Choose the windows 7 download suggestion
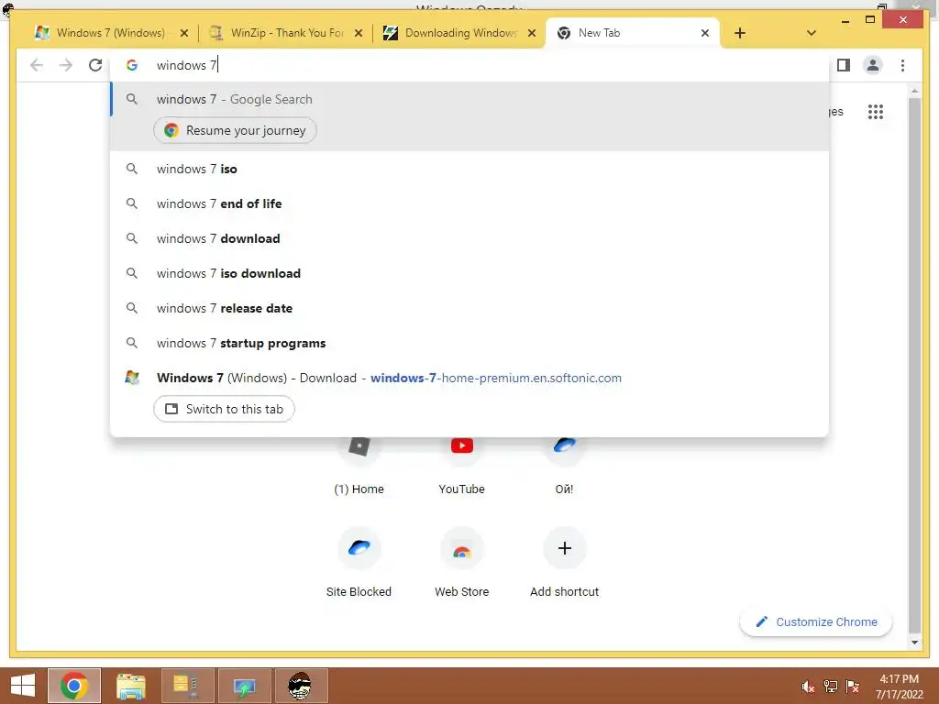The width and height of the screenshot is (939, 704). click(469, 238)
